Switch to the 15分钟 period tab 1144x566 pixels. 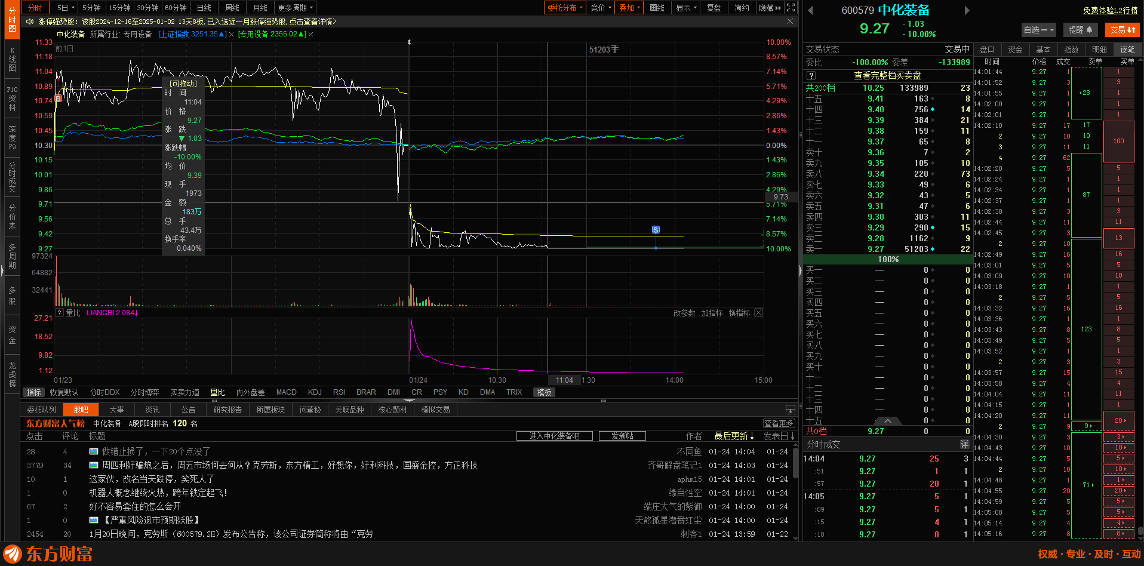tap(119, 8)
